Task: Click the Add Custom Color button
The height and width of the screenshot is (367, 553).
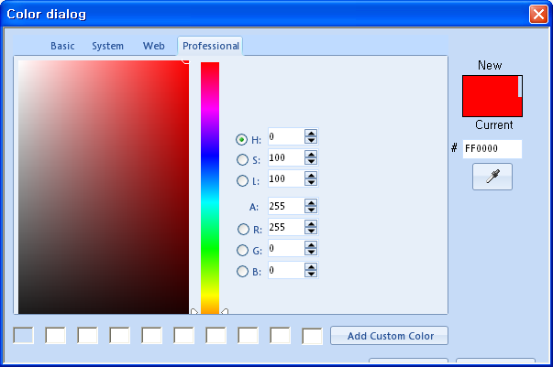Action: click(x=390, y=336)
